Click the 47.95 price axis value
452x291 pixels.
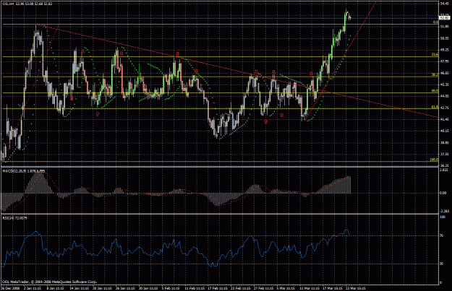click(444, 61)
